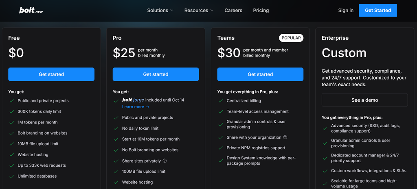Get started with the Teams plan
Screen dimensions: 417x189
(260, 74)
